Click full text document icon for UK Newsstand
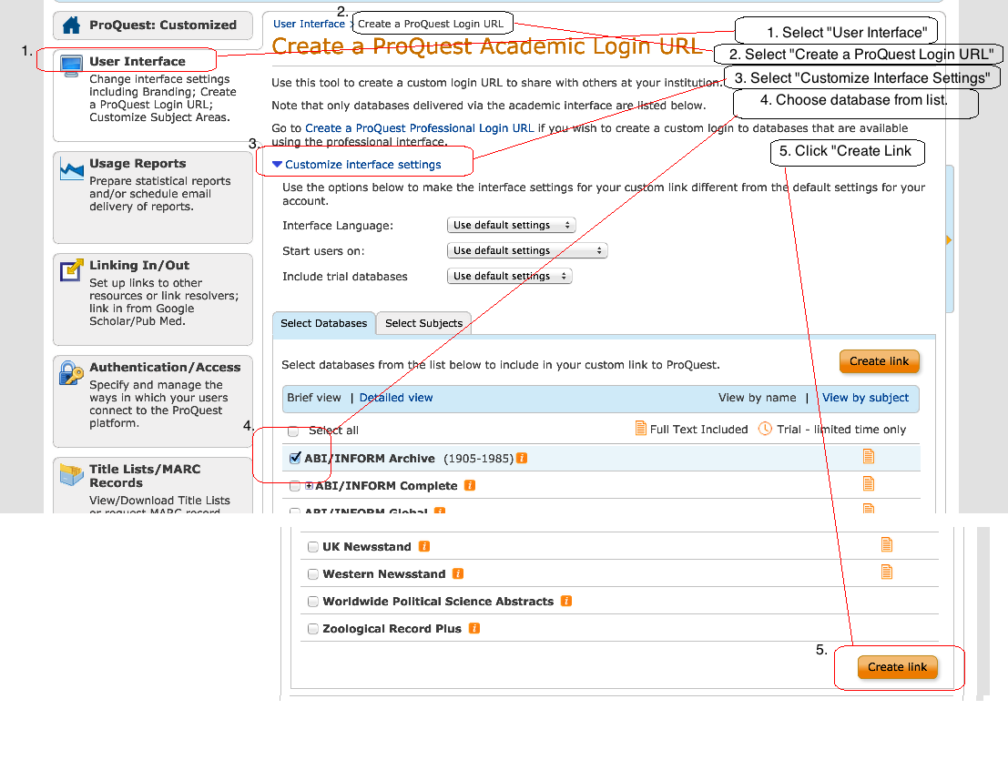 coord(887,544)
